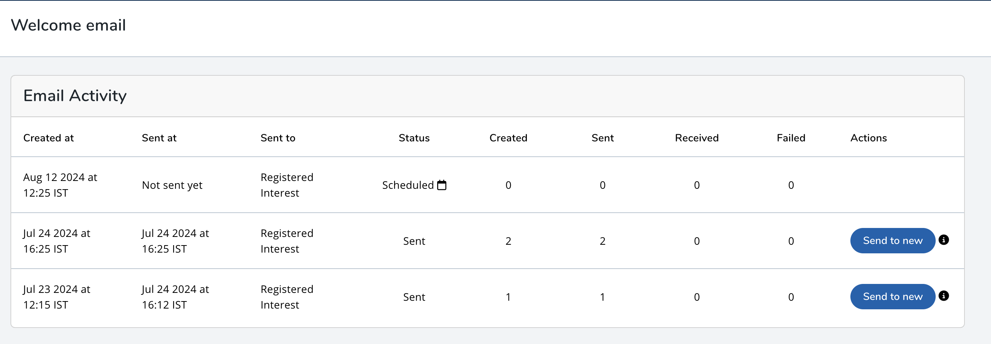Click Registered Interest in the Scheduled row

tap(286, 185)
